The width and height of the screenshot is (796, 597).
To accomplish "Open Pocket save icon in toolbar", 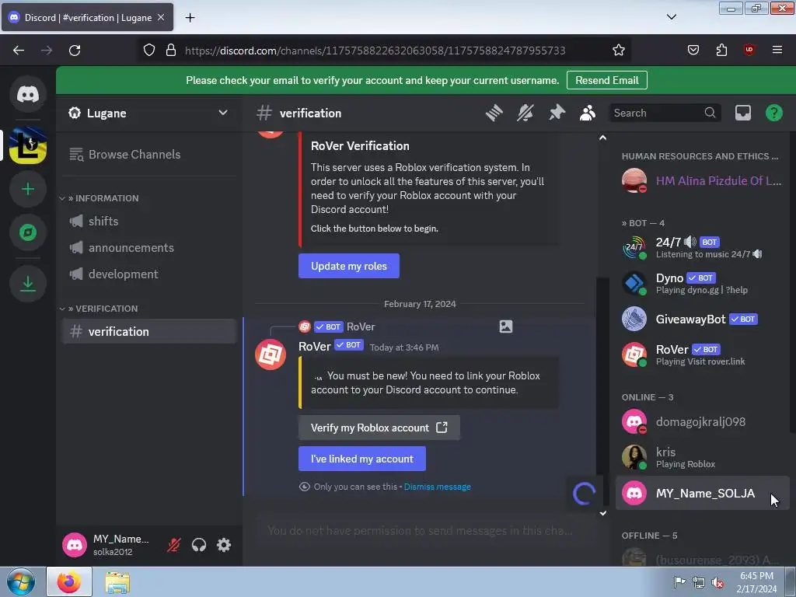I will pos(693,50).
